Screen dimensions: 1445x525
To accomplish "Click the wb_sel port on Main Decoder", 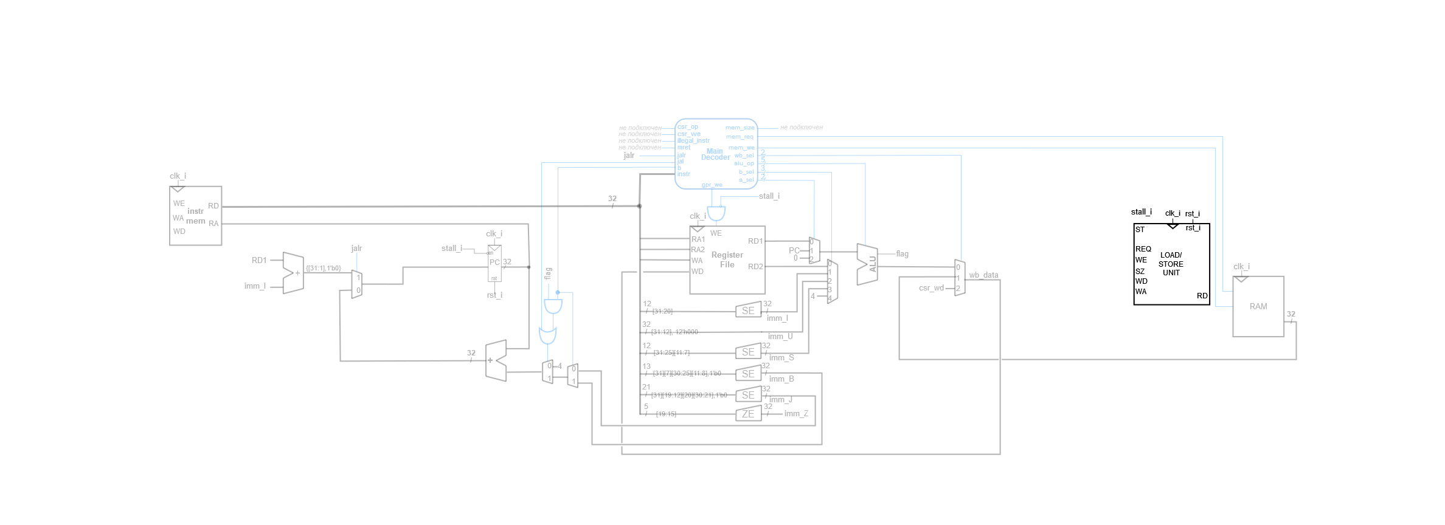I will 744,156.
